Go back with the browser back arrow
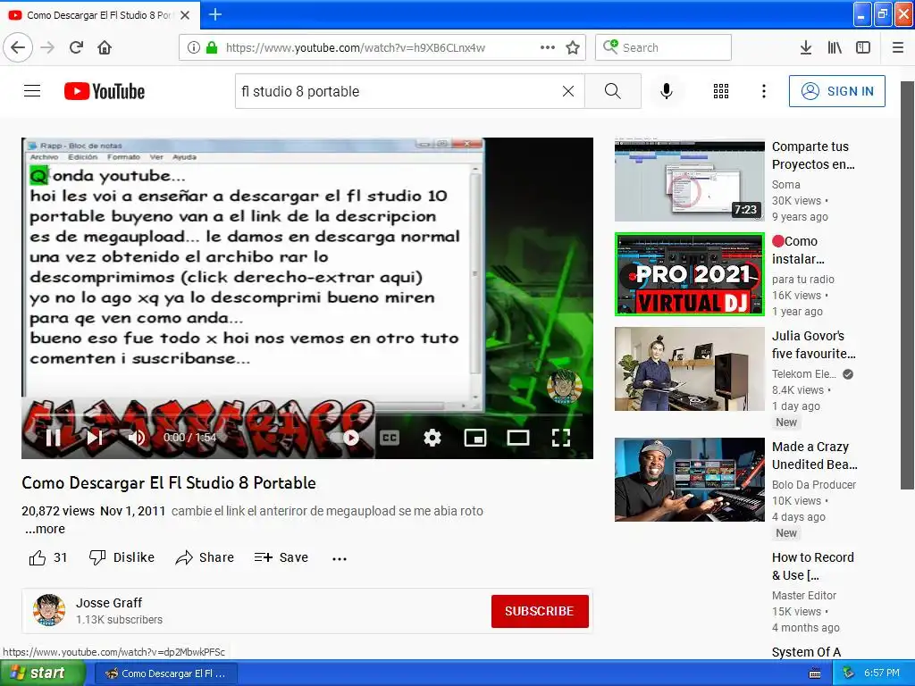915x686 pixels. [18, 47]
